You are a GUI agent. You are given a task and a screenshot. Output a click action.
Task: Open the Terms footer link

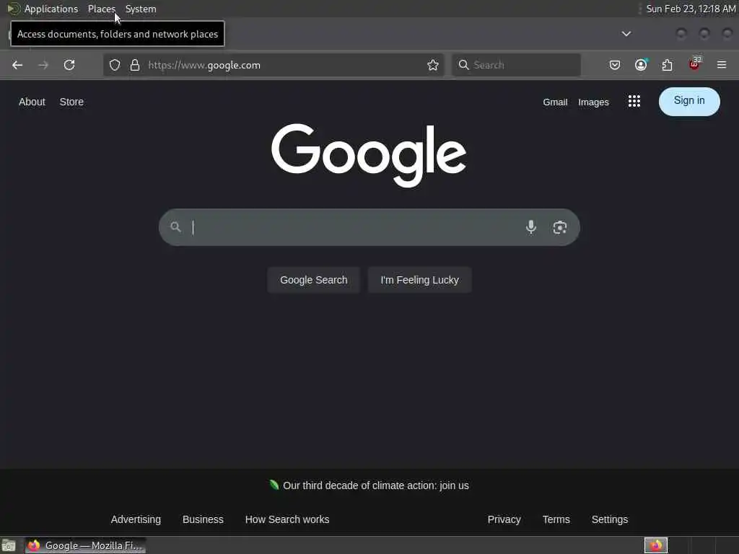click(556, 519)
